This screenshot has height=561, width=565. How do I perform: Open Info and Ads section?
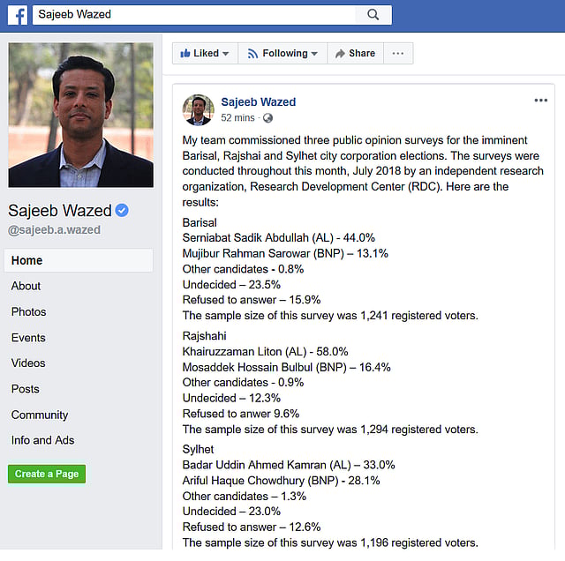[42, 440]
